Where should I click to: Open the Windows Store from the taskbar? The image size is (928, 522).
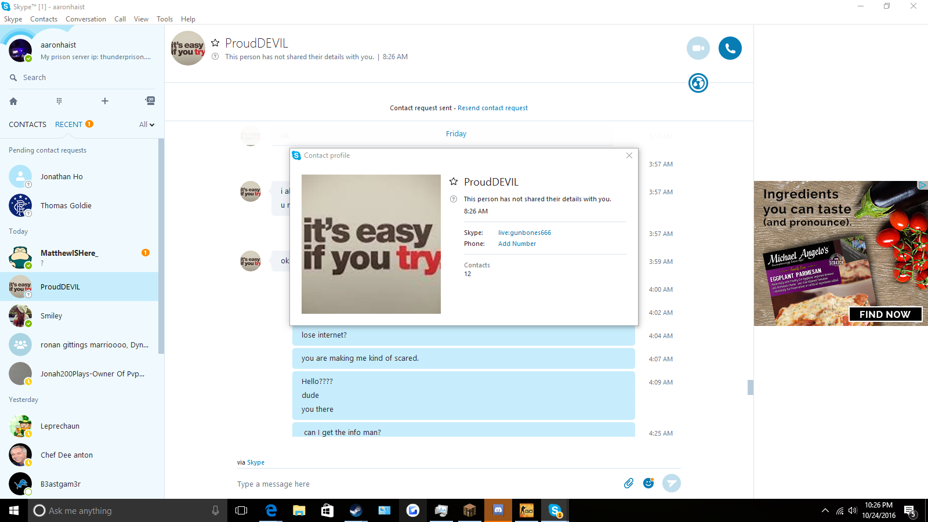pyautogui.click(x=327, y=510)
